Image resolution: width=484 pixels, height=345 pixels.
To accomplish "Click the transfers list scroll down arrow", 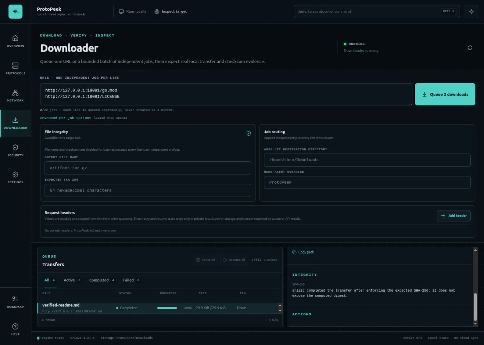I will pyautogui.click(x=280, y=311).
